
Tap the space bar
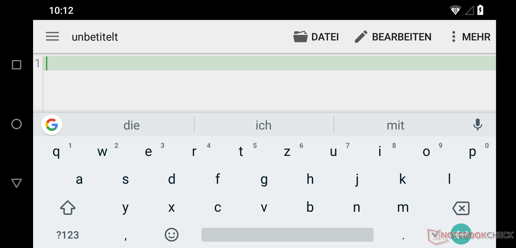(x=287, y=235)
